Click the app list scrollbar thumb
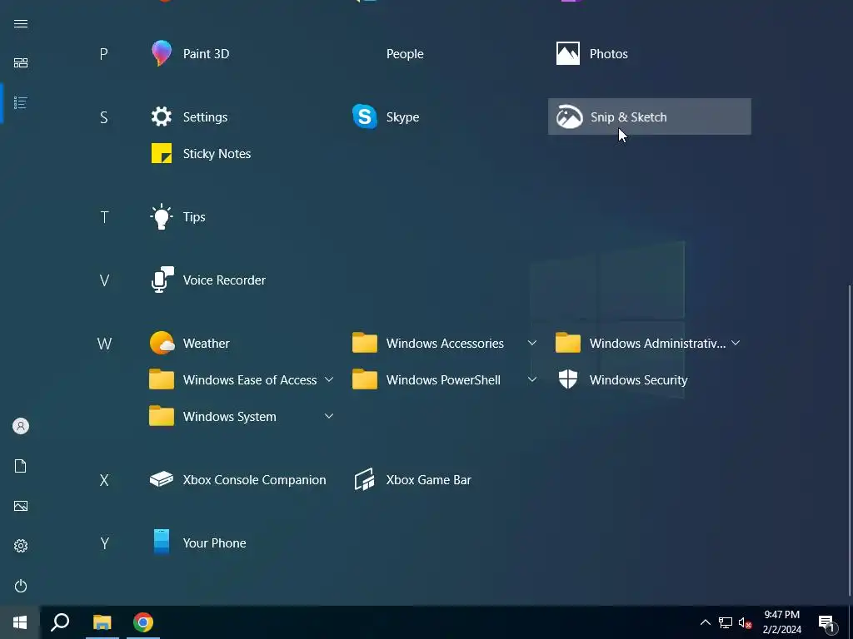Image resolution: width=853 pixels, height=639 pixels. pos(851,439)
